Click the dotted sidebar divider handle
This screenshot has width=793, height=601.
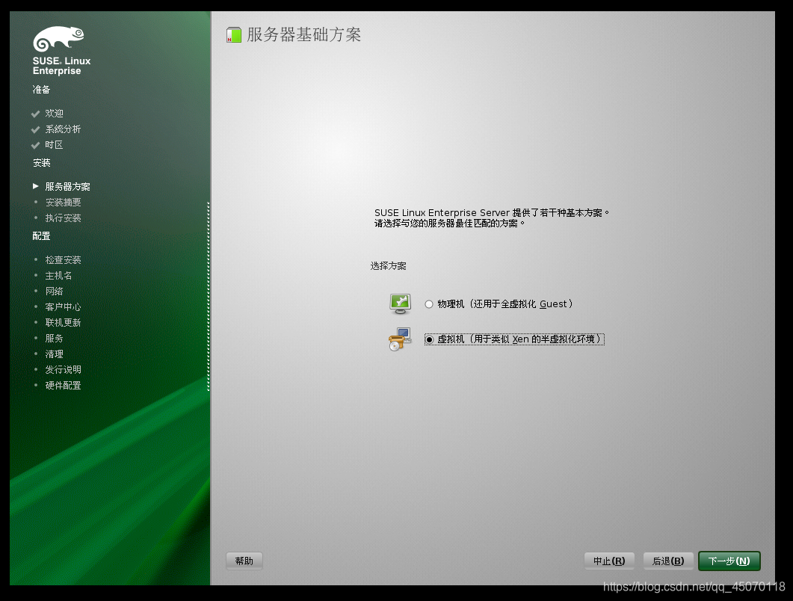209,297
